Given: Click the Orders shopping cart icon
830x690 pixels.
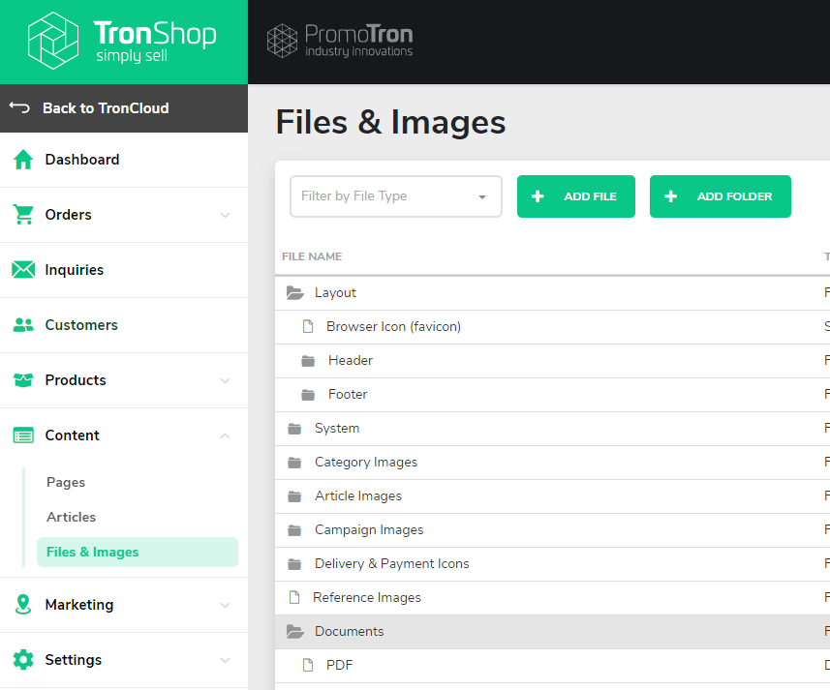Looking at the screenshot, I should [23, 215].
